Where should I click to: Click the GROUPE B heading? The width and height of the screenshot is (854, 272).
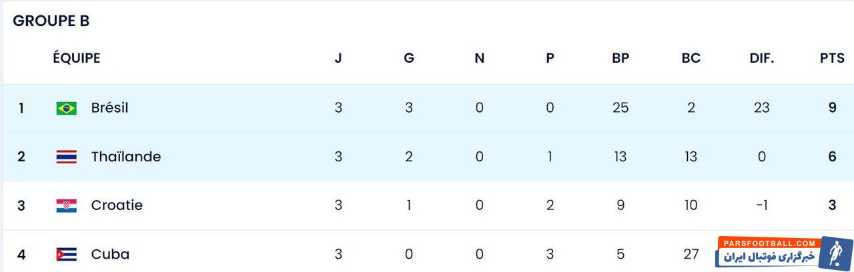tap(51, 21)
